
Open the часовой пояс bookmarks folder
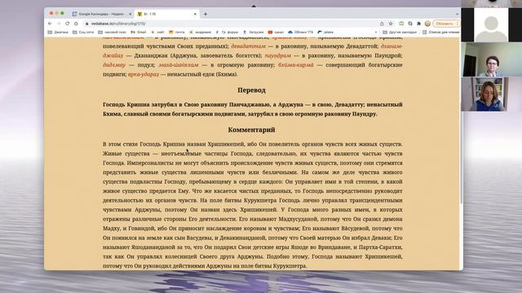(x=113, y=33)
